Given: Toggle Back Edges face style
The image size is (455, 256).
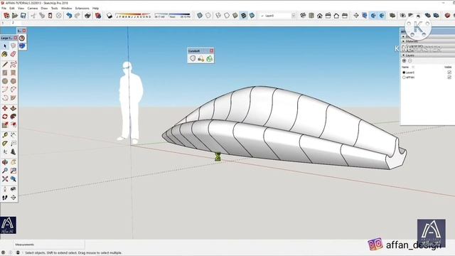Looking at the screenshot, I should pos(208,16).
